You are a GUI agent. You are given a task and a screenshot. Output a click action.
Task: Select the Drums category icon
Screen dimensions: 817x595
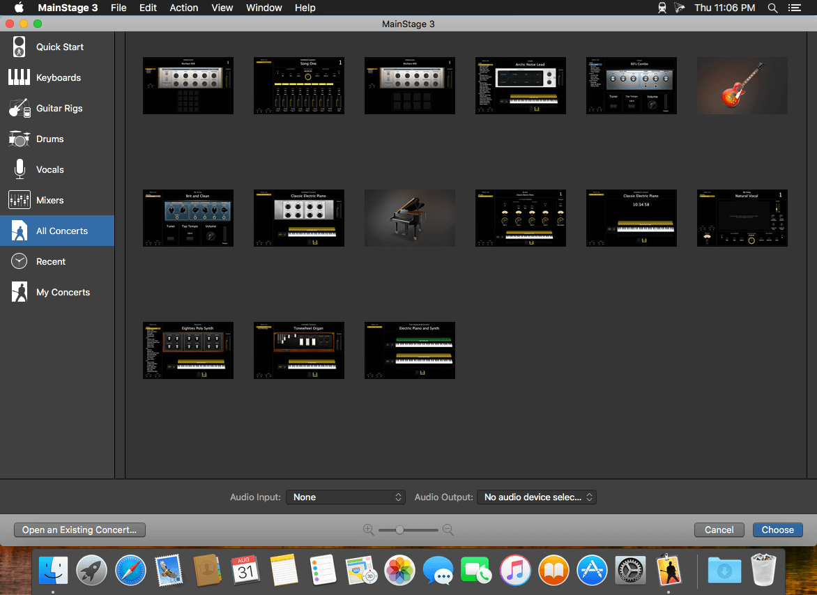point(20,139)
